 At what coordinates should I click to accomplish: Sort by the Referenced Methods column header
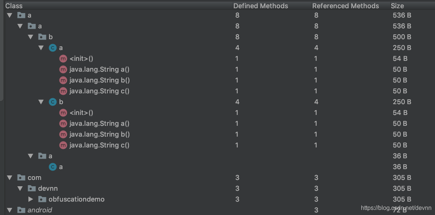(345, 6)
